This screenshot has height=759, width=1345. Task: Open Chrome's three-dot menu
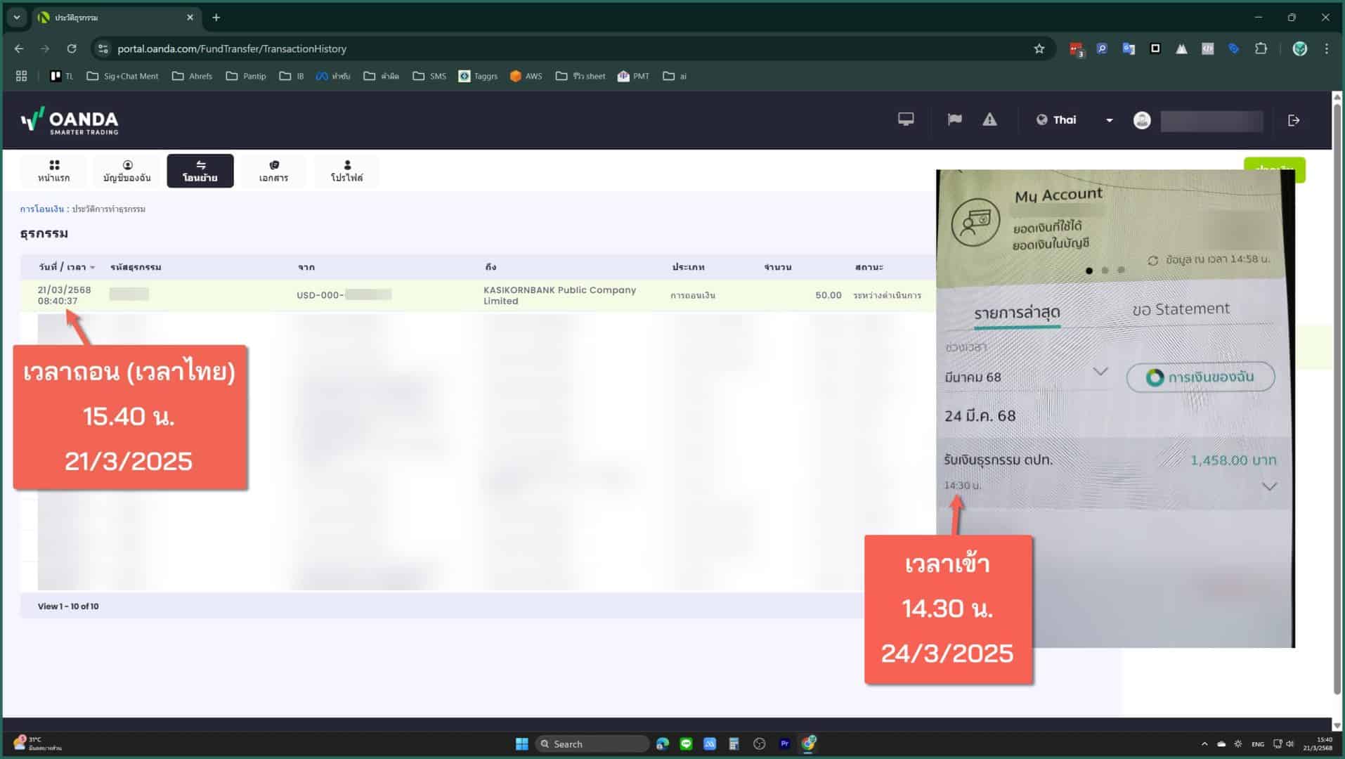1326,48
